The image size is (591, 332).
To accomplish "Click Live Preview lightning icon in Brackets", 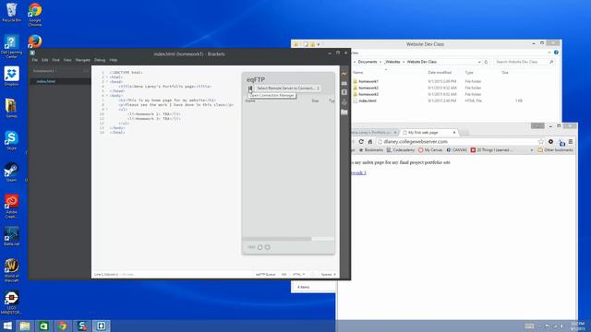I will pyautogui.click(x=344, y=74).
